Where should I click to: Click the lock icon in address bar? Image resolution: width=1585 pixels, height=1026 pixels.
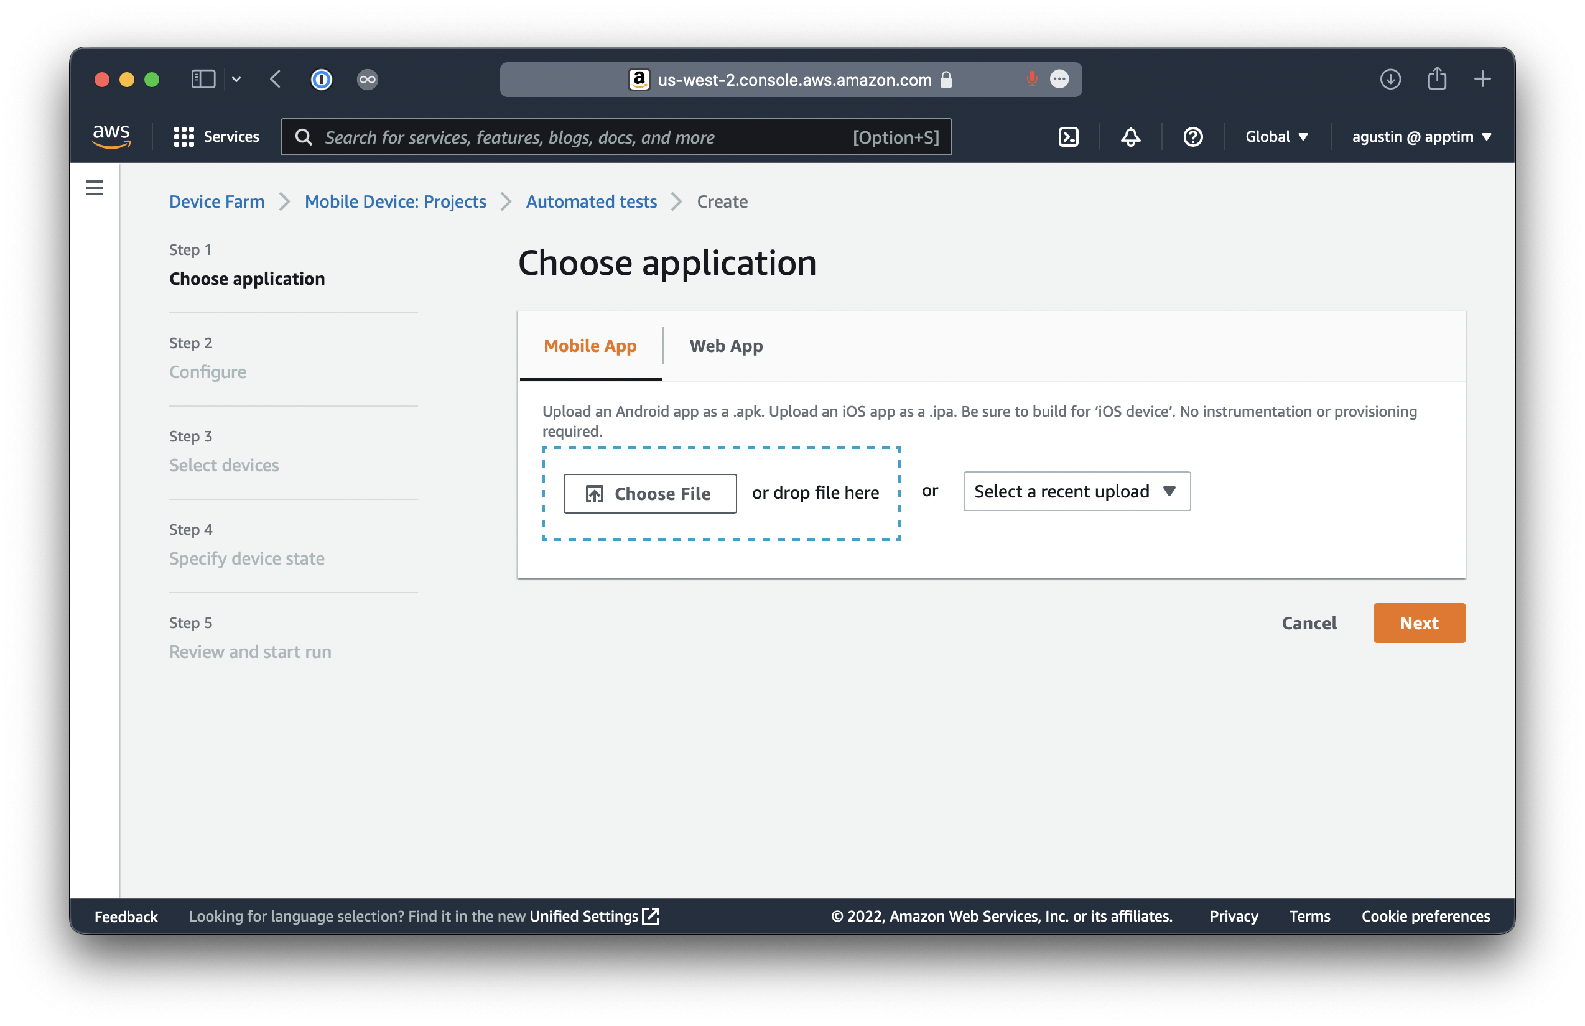946,79
